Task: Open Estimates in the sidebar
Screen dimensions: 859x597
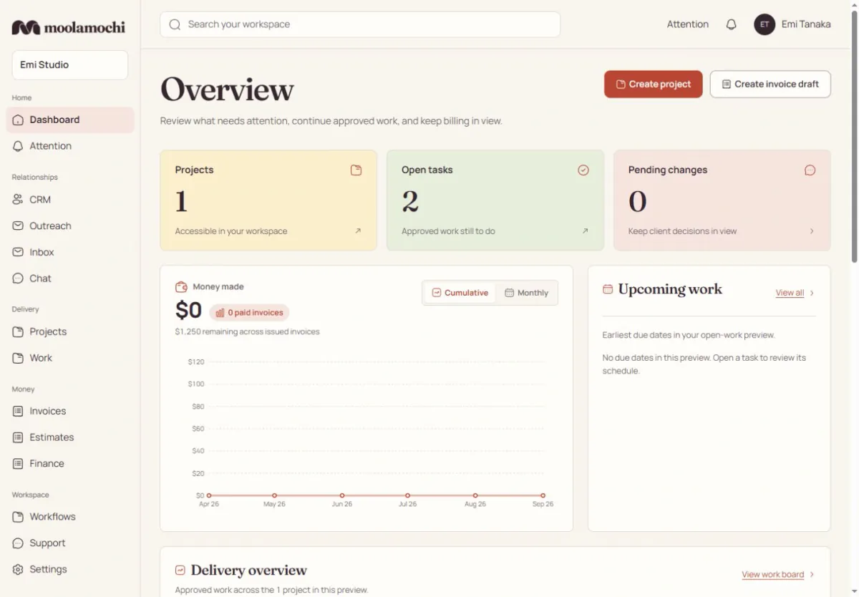Action: [70, 437]
